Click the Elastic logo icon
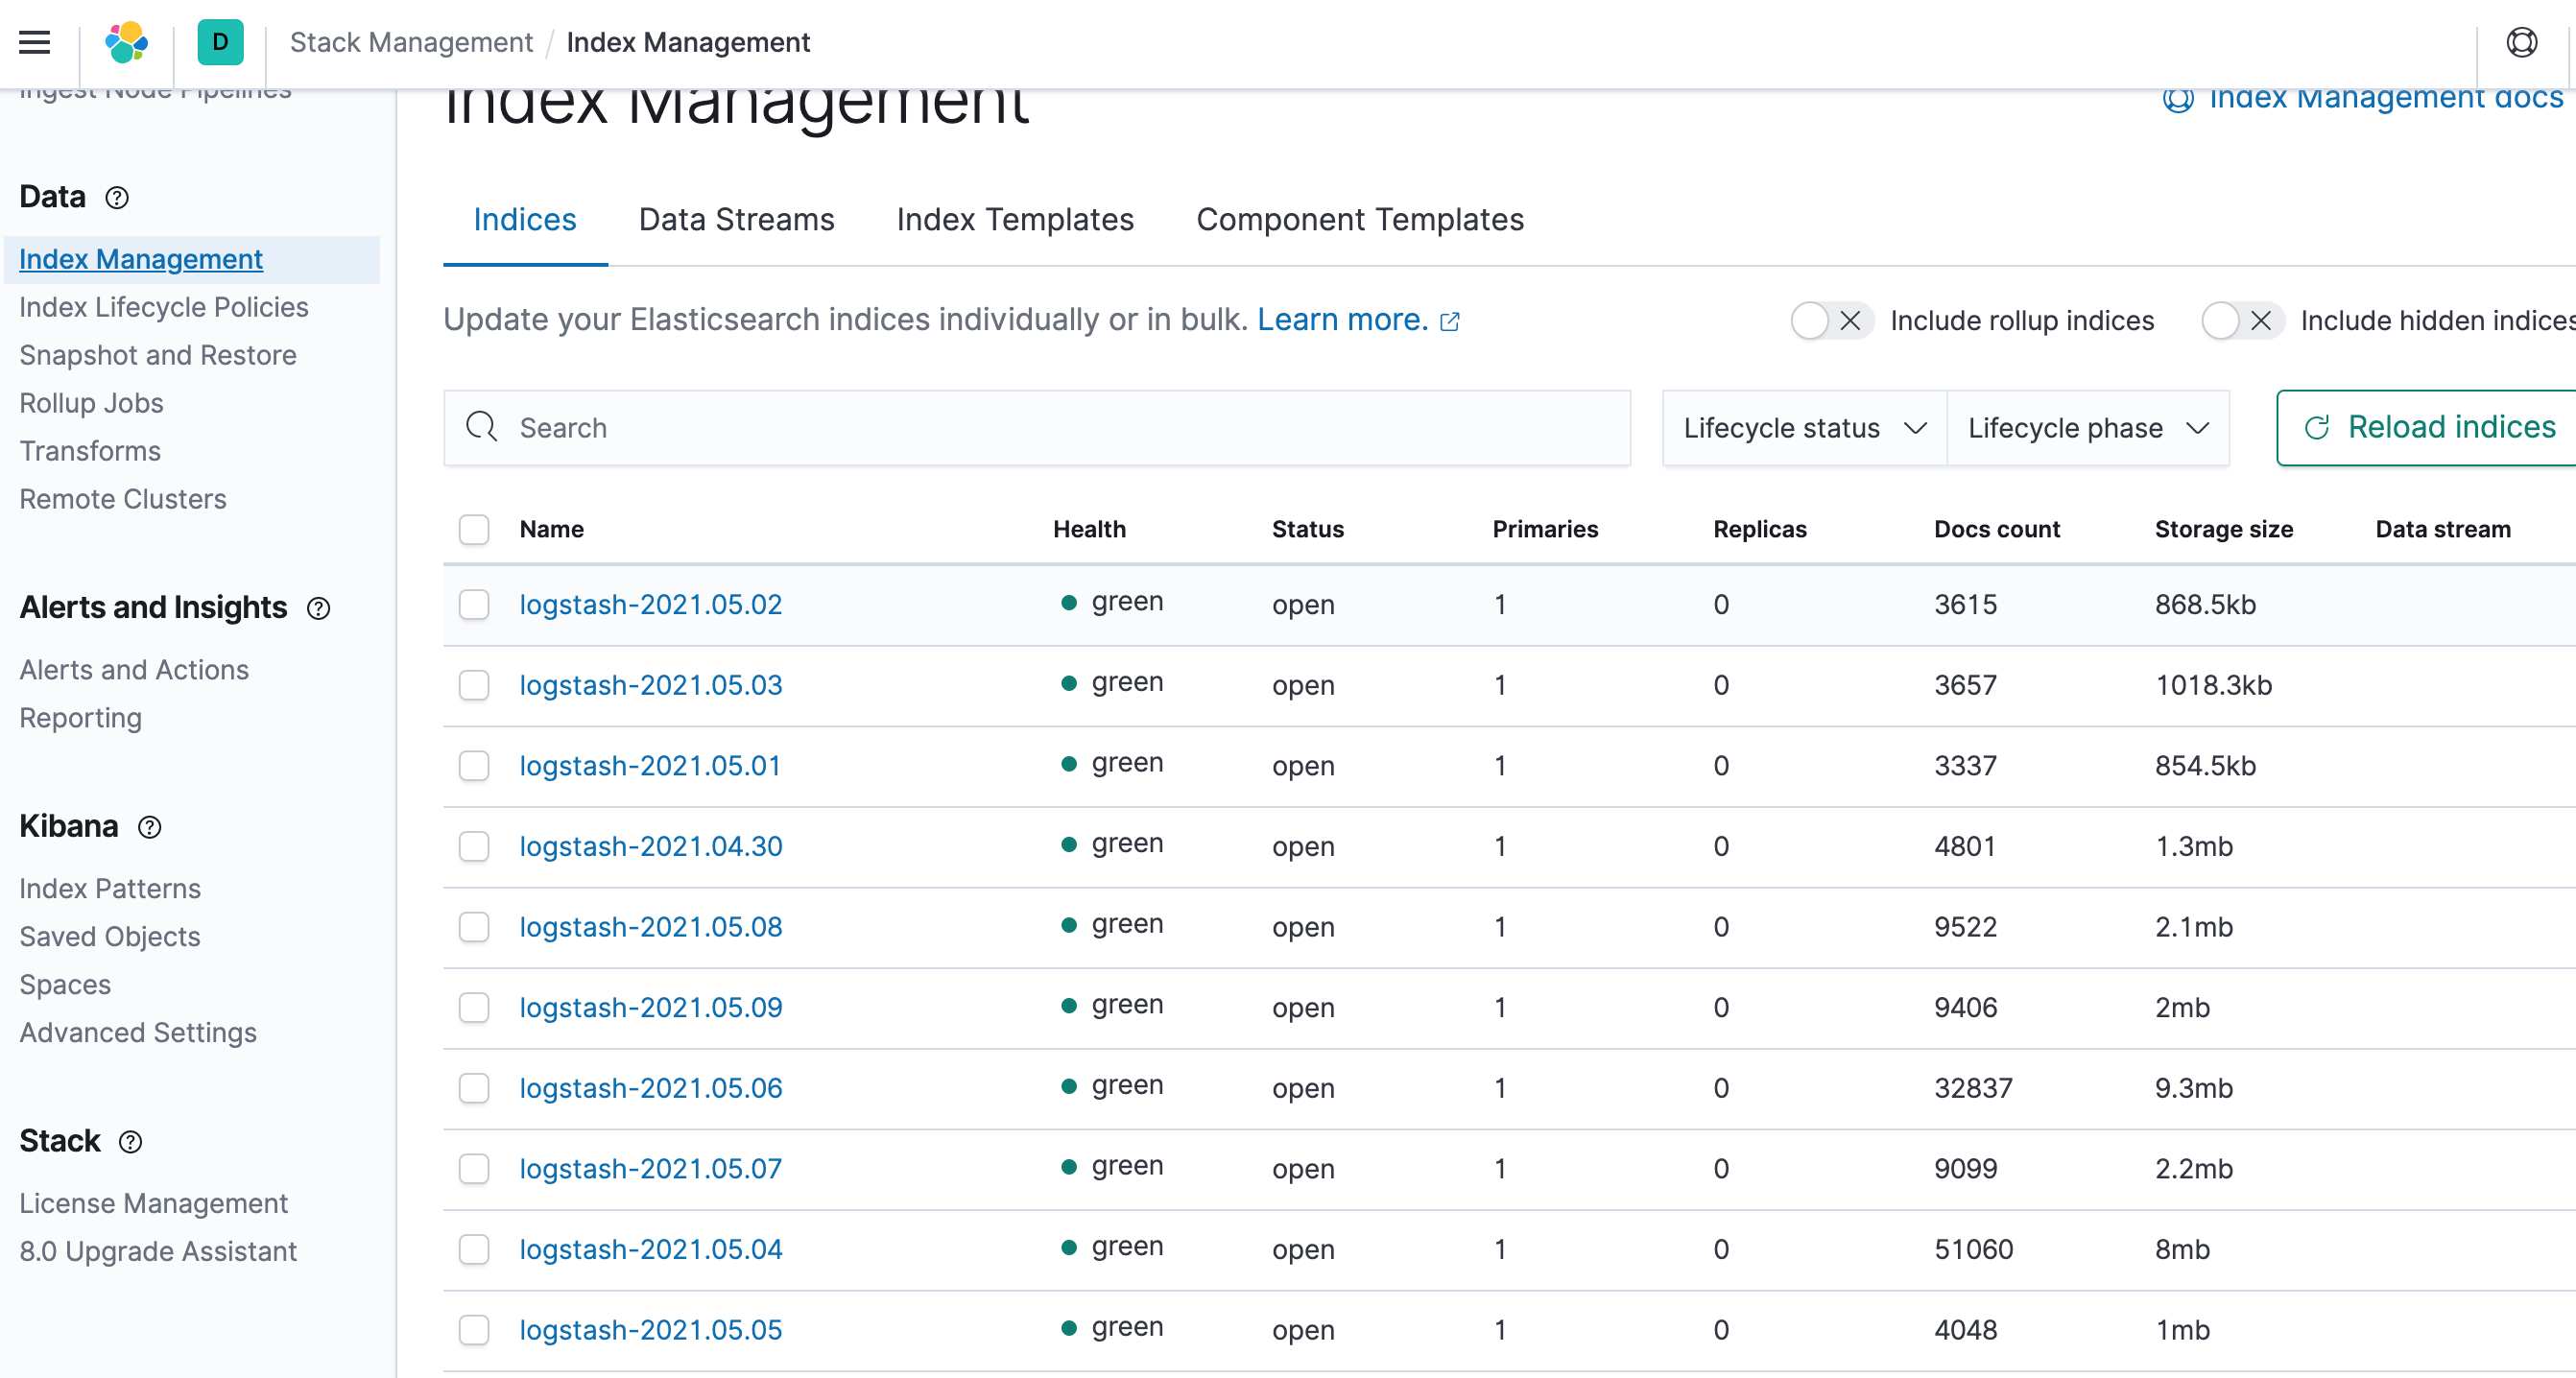 (x=126, y=42)
